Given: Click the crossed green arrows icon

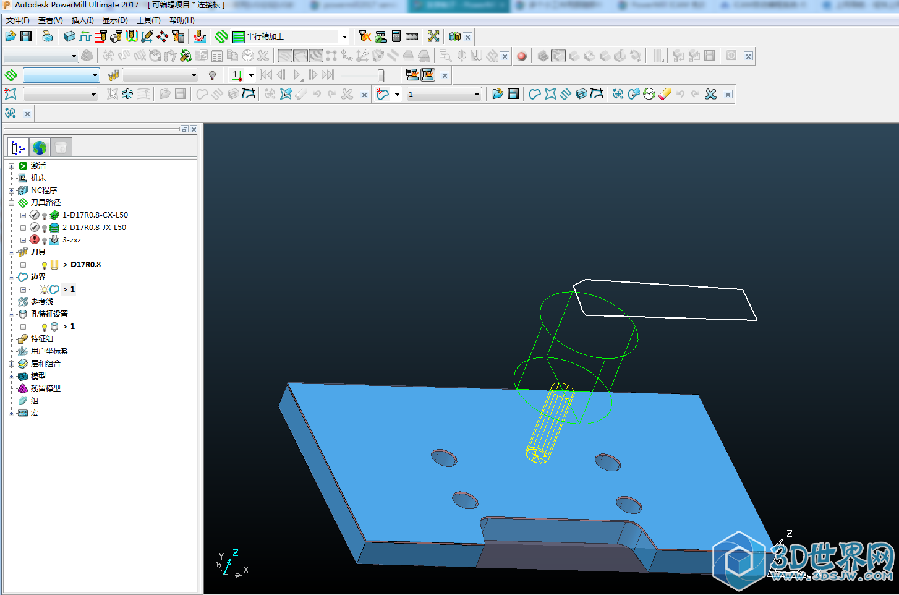Looking at the screenshot, I should (433, 36).
